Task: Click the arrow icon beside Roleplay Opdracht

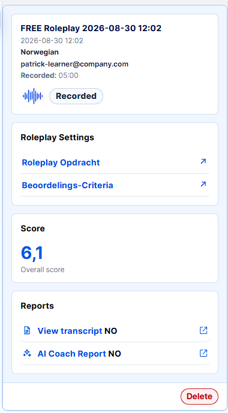Action: [203, 161]
